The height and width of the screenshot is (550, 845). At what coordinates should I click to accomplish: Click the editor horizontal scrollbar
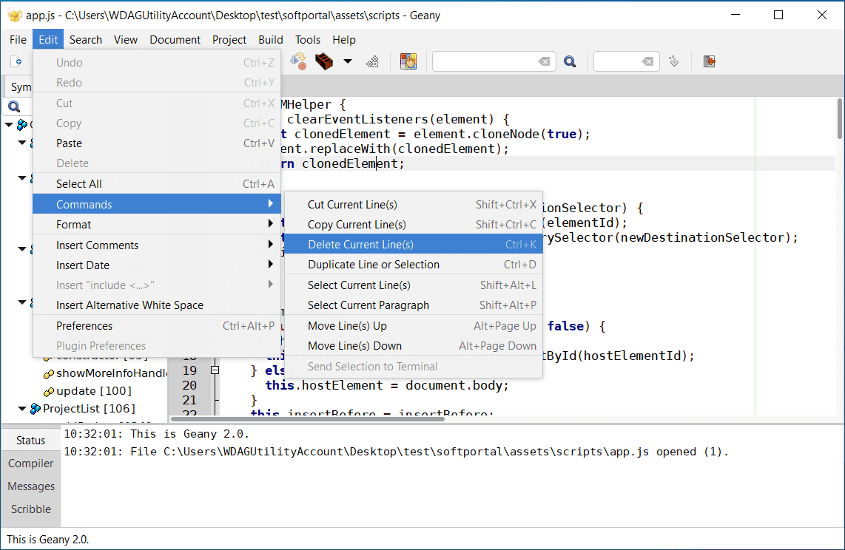tap(307, 419)
